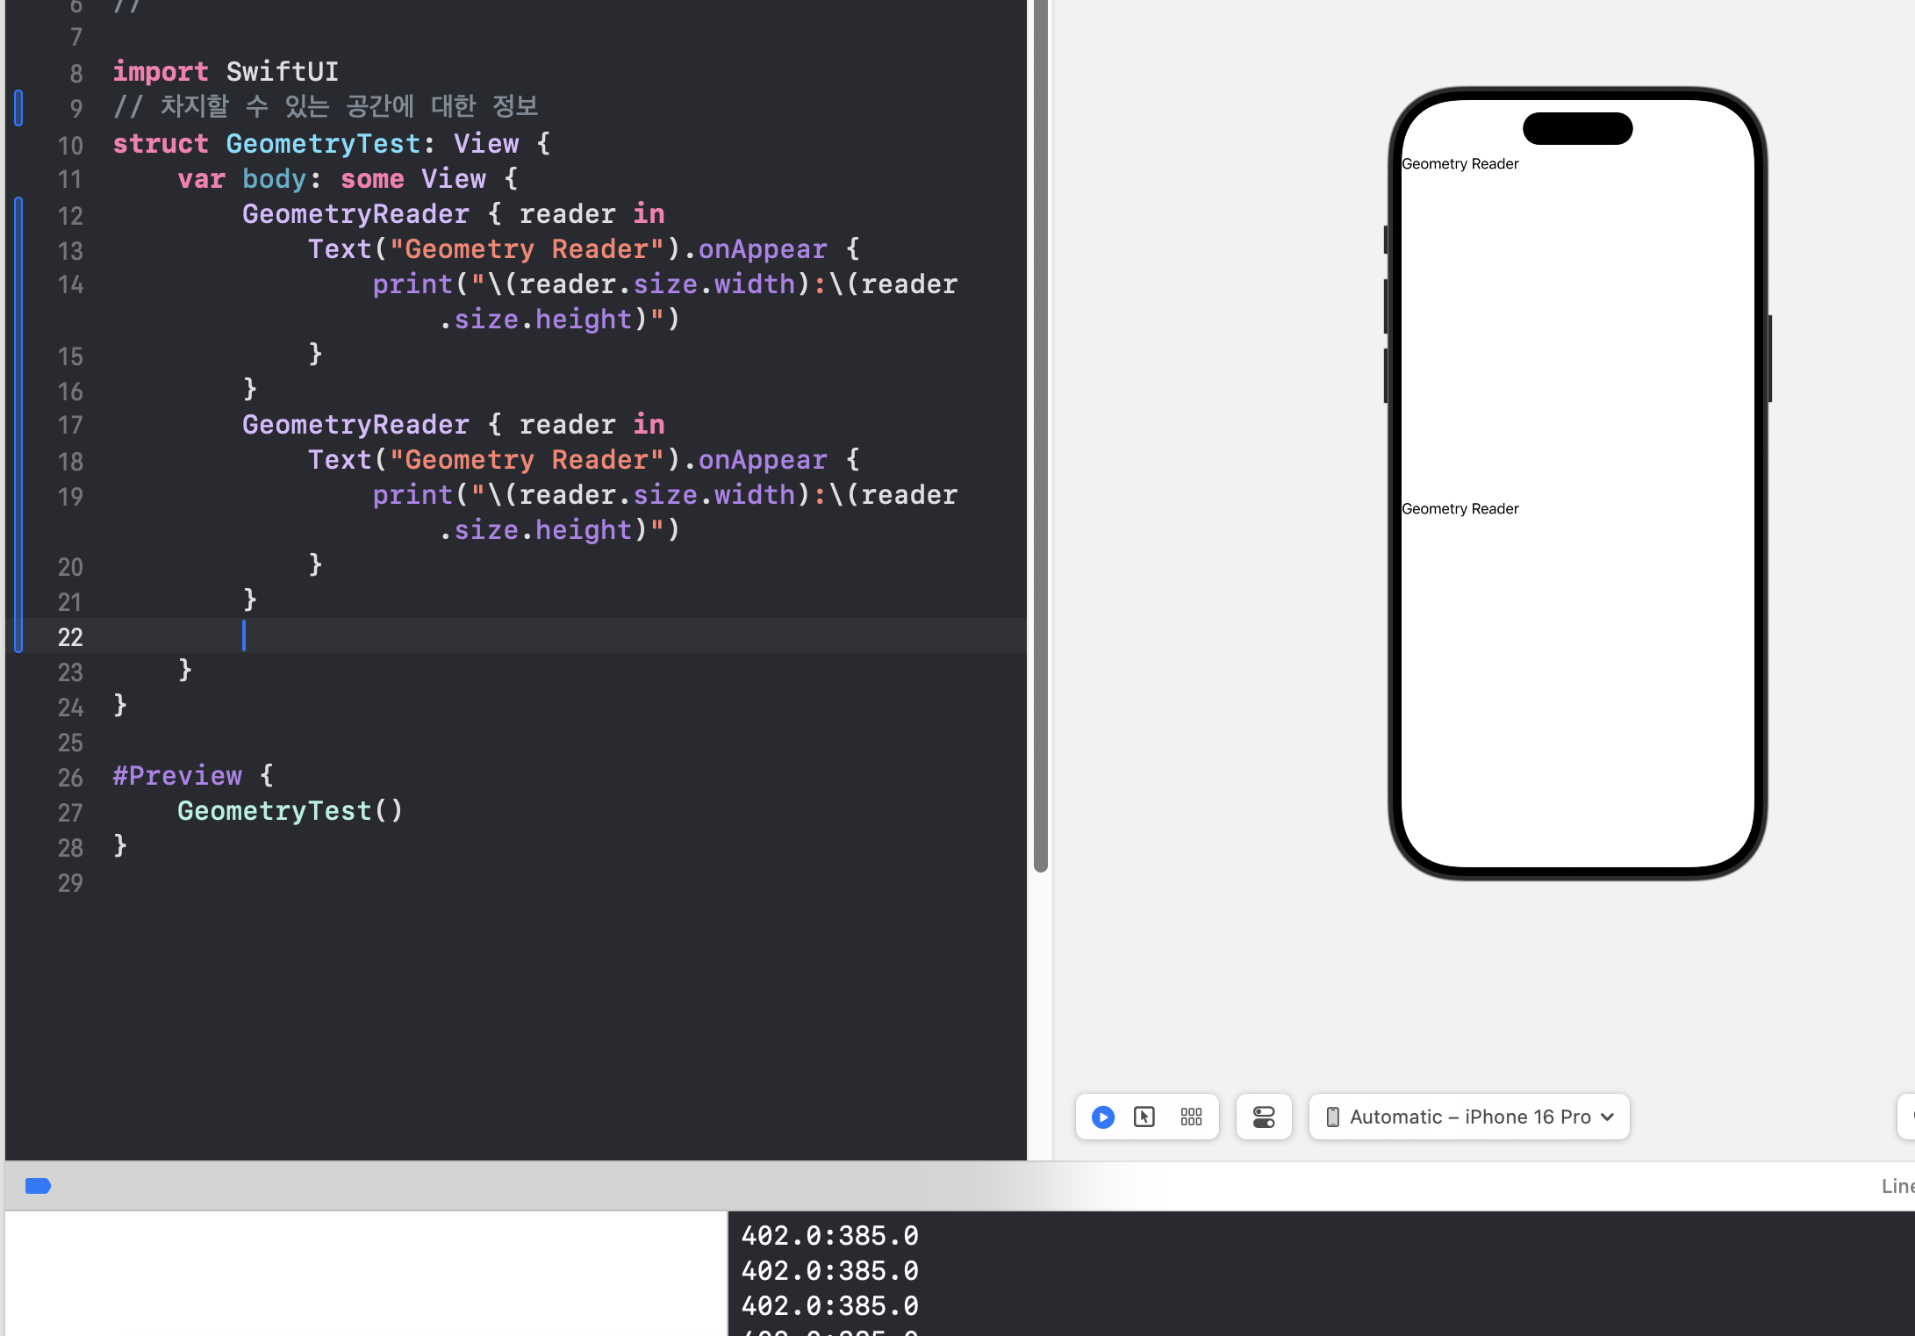Open the preview variants grid

click(1191, 1117)
